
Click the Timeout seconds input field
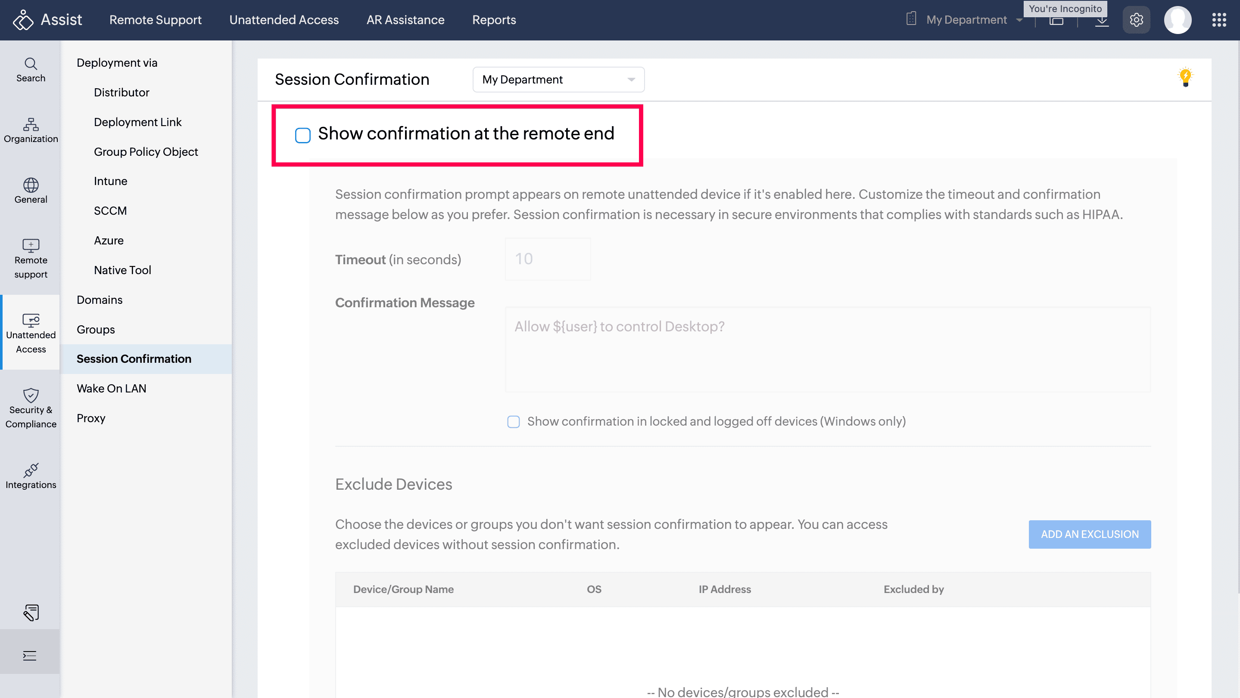coord(548,259)
